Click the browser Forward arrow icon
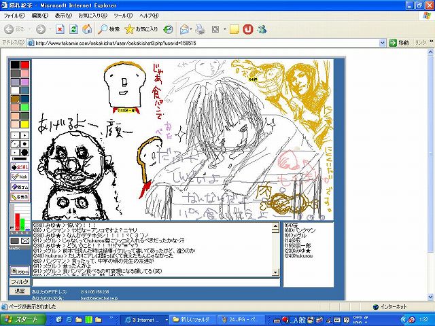Image resolution: width=435 pixels, height=326 pixels. pyautogui.click(x=41, y=29)
